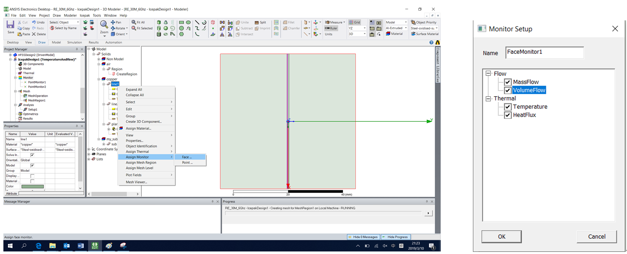Switch to the Results ribbon tab
The height and width of the screenshot is (254, 627).
[x=93, y=42]
